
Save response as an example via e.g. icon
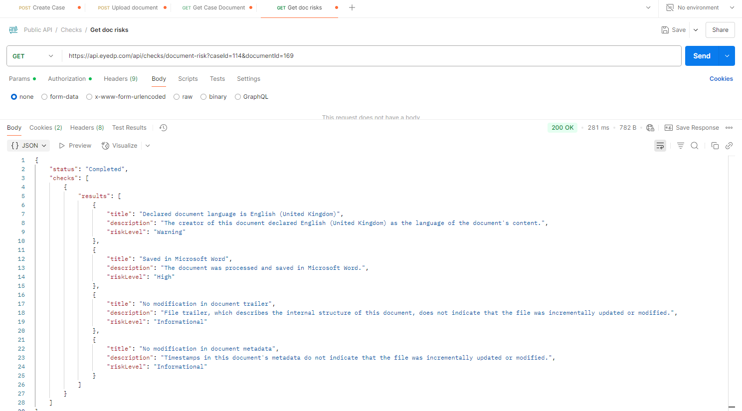click(669, 127)
